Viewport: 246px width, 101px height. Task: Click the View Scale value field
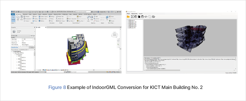point(27,39)
